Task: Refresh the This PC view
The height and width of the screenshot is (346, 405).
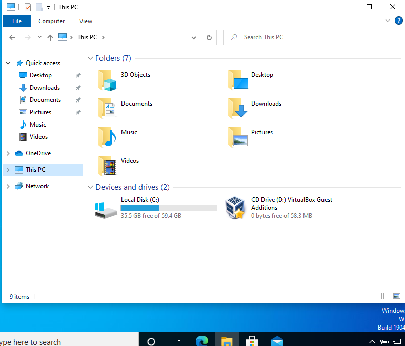Action: click(209, 38)
